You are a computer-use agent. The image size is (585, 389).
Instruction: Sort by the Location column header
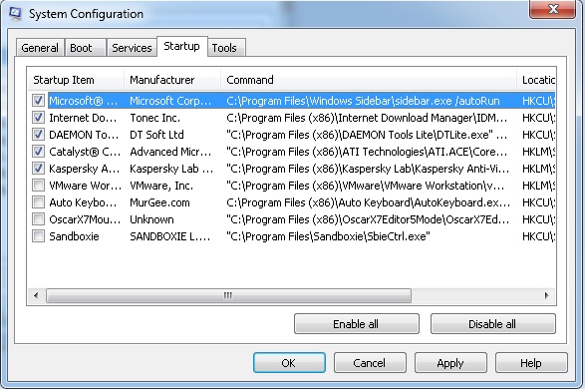point(536,80)
